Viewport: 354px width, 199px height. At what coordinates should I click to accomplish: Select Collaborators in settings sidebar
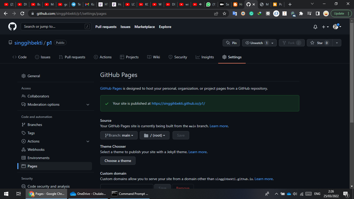tap(56, 96)
